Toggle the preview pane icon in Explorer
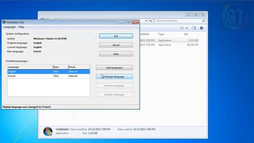Image resolution: width=254 pixels, height=143 pixels. (194, 28)
